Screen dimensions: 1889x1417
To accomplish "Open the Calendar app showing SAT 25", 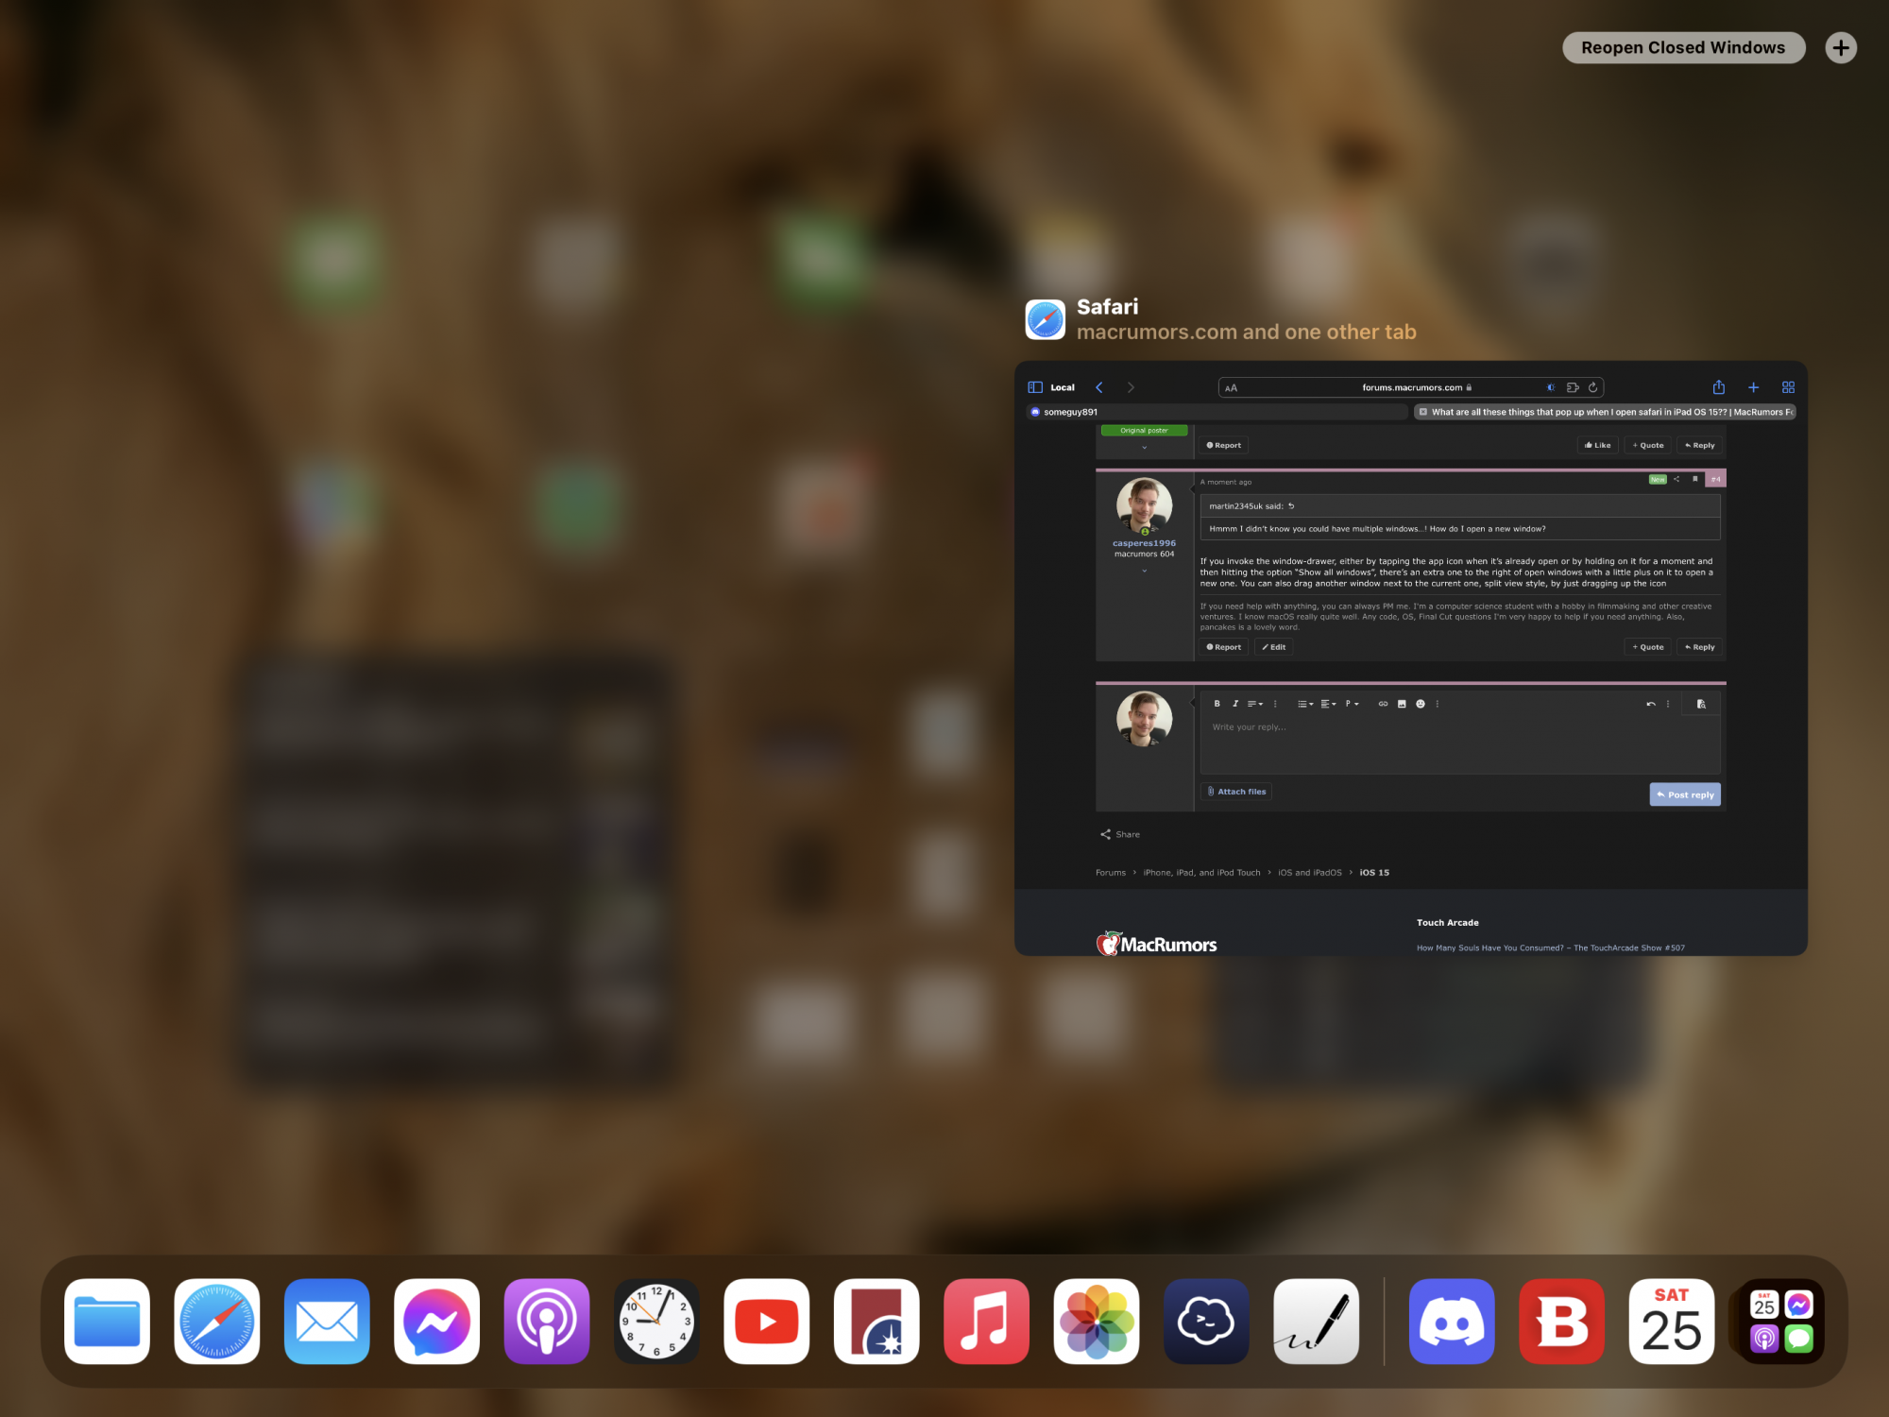I will [1671, 1321].
